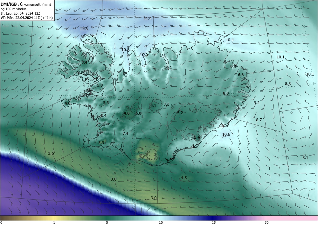Click the 10.6 value on the map
This screenshot has height=225, width=318.
tap(226, 134)
